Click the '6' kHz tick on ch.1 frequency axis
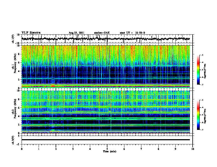The height and width of the screenshot is (167, 217). click(x=19, y=62)
